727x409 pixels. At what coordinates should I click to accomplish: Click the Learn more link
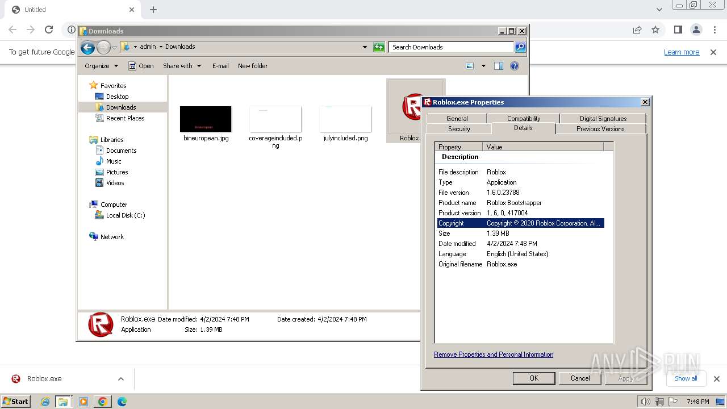tap(682, 52)
